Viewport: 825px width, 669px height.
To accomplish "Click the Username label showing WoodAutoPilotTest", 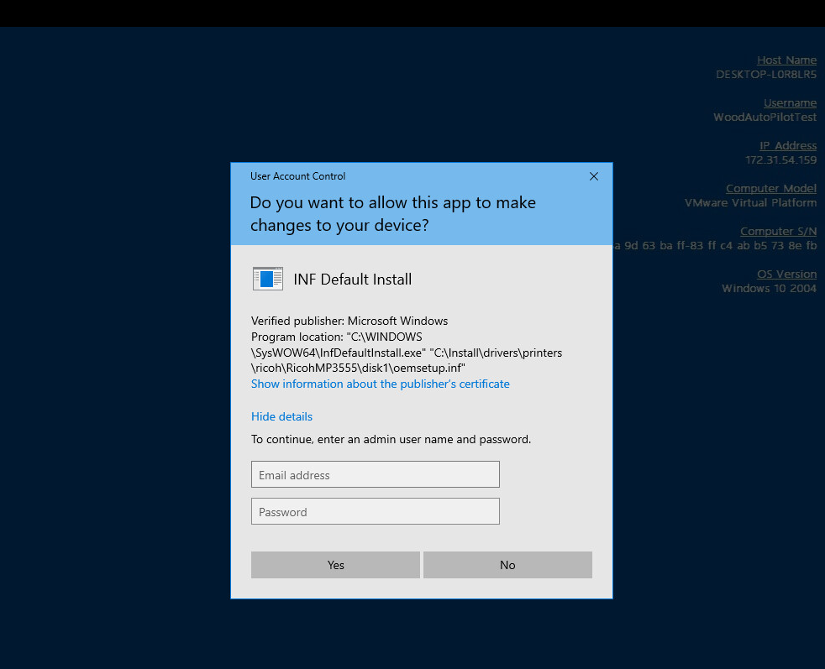I will pyautogui.click(x=790, y=102).
